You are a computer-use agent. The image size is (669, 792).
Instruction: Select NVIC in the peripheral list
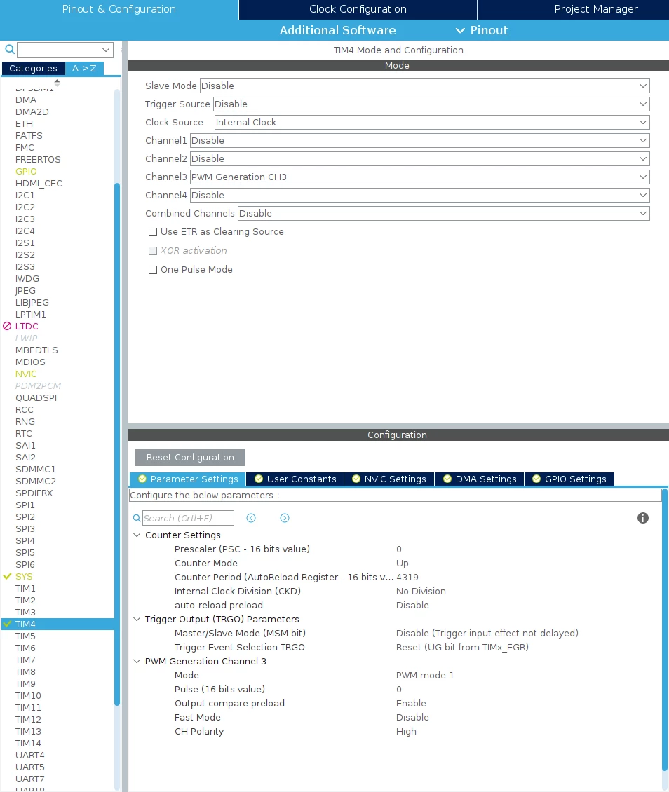(26, 374)
